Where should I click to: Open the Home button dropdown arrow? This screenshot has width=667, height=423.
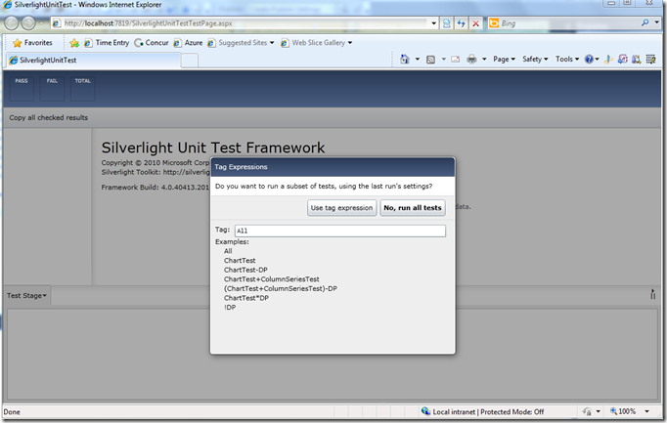click(x=418, y=60)
